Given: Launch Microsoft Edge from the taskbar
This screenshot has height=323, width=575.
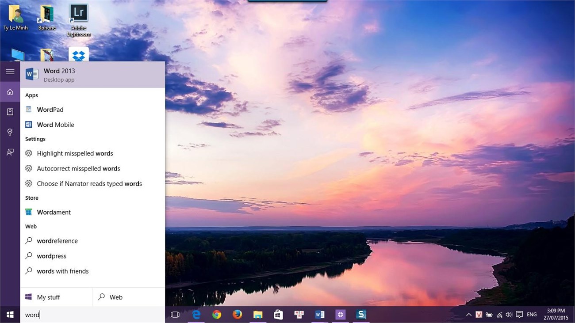Looking at the screenshot, I should click(196, 315).
